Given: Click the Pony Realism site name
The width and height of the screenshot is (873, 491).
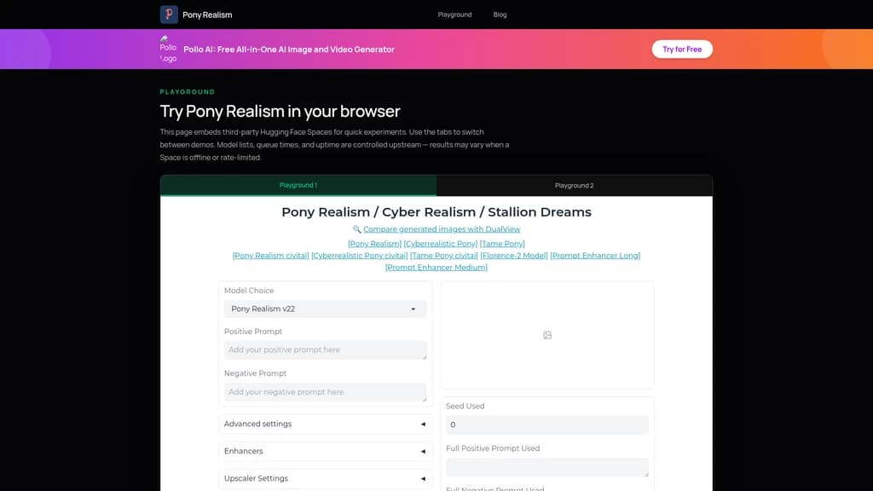Looking at the screenshot, I should [x=207, y=15].
